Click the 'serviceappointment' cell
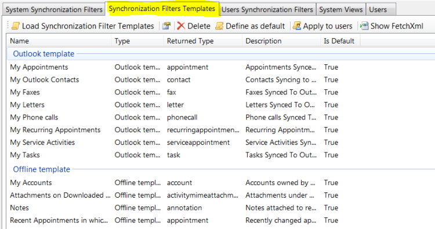The height and width of the screenshot is (229, 435). [198, 142]
